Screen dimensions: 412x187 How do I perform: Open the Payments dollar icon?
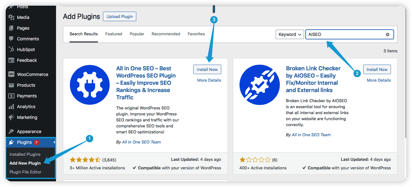point(11,96)
